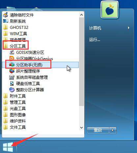
Task: Open 整数分区计算器 icon
Action: [x=12, y=90]
